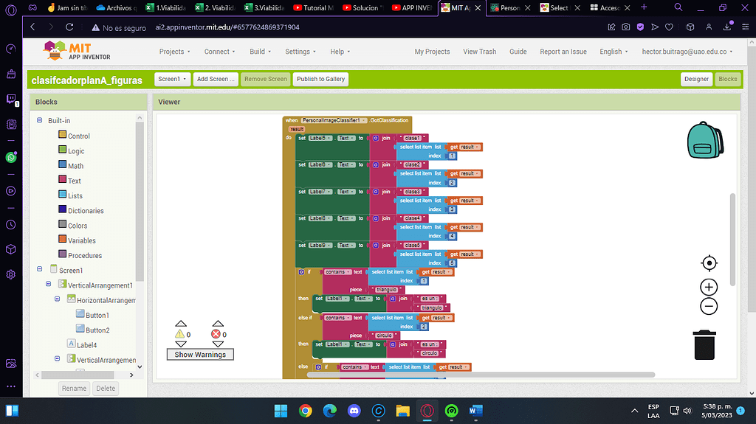The image size is (756, 424).
Task: Click the Show Warnings button
Action: coord(199,355)
